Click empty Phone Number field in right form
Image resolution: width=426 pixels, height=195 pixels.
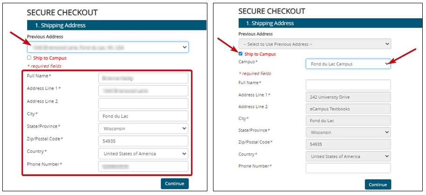(x=348, y=168)
